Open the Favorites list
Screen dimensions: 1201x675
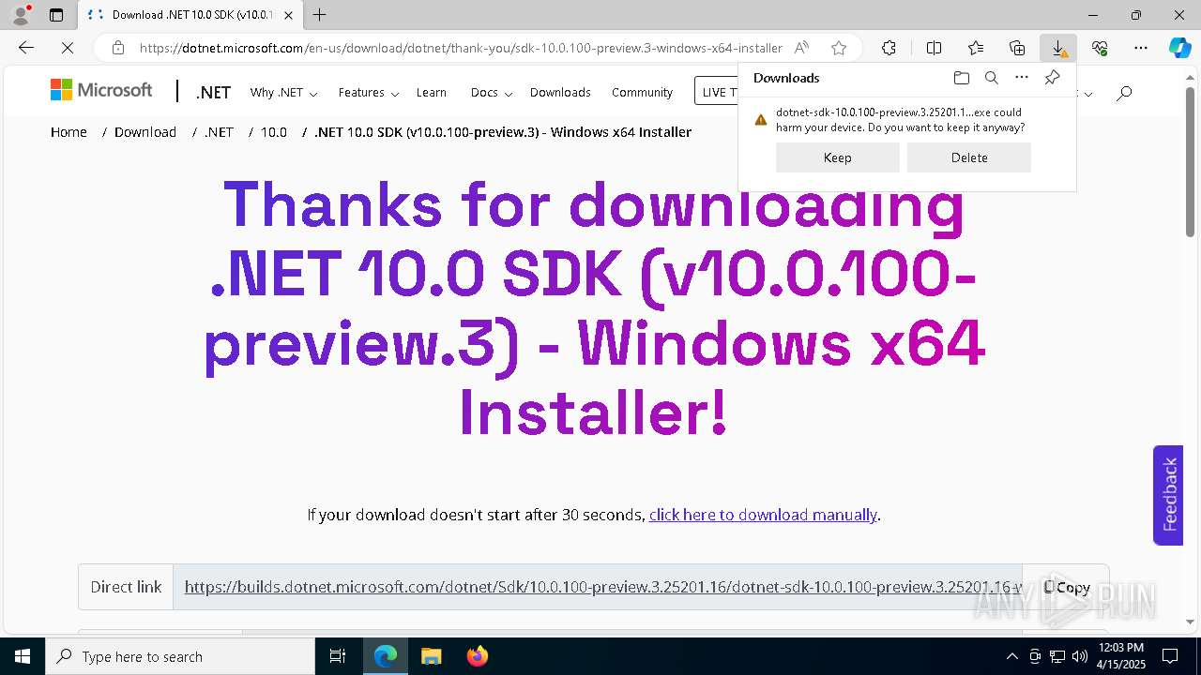tap(976, 48)
